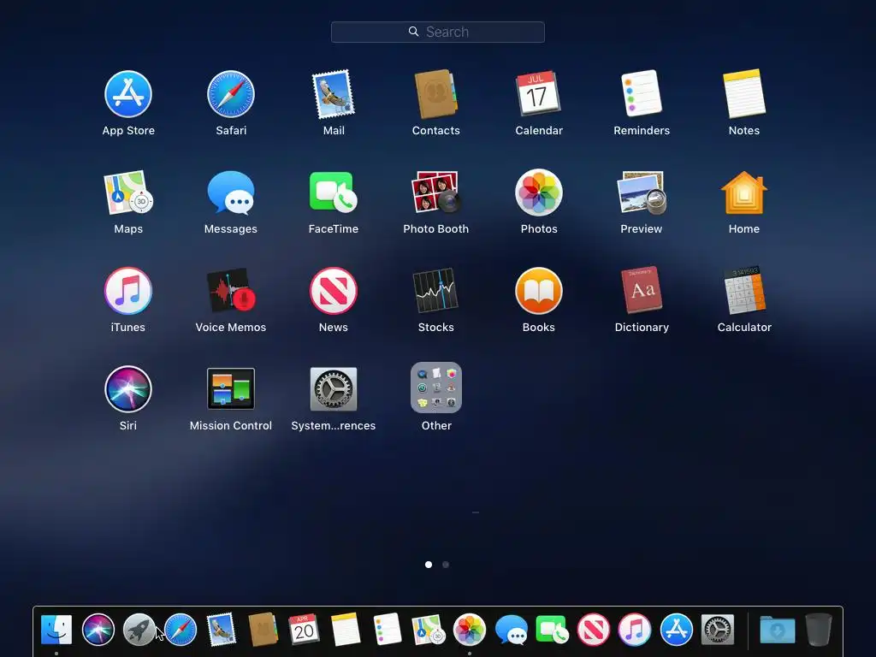Viewport: 876px width, 657px height.
Task: Open iTunes in Launchpad grid
Action: pos(128,291)
